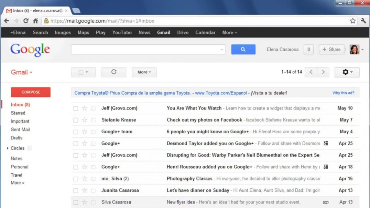Open search options dropdown arrow
Image resolution: width=370 pixels, height=208 pixels.
click(x=222, y=50)
